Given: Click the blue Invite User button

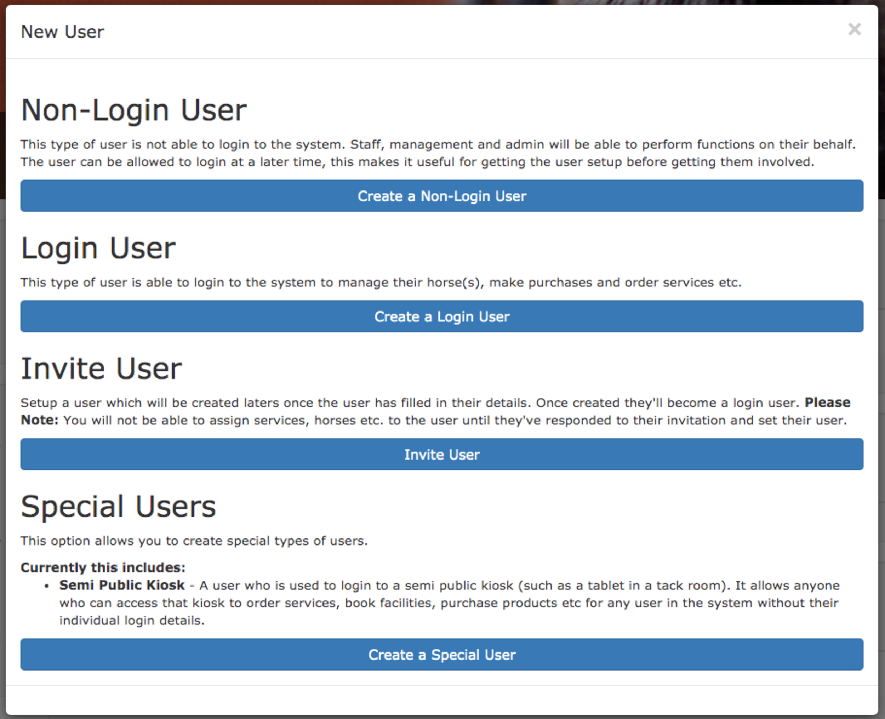Looking at the screenshot, I should tap(442, 454).
